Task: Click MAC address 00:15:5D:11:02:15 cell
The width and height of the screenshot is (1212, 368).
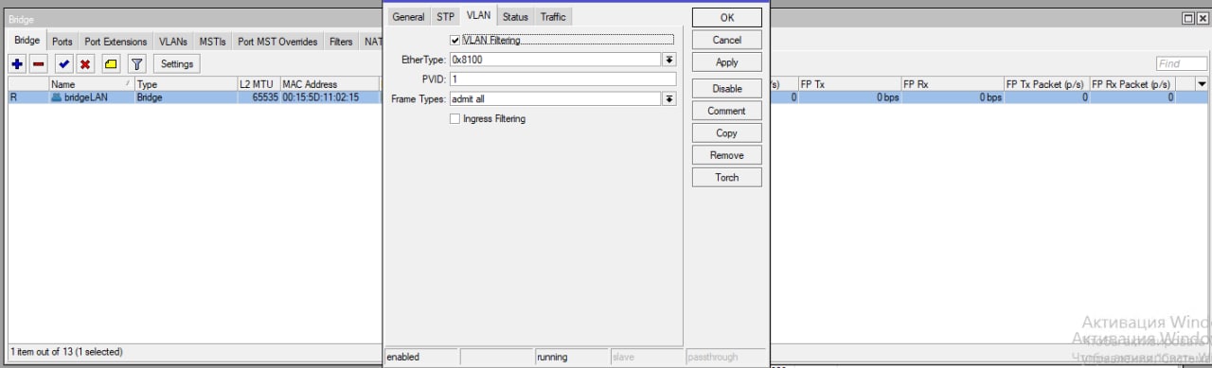Action: coord(320,97)
